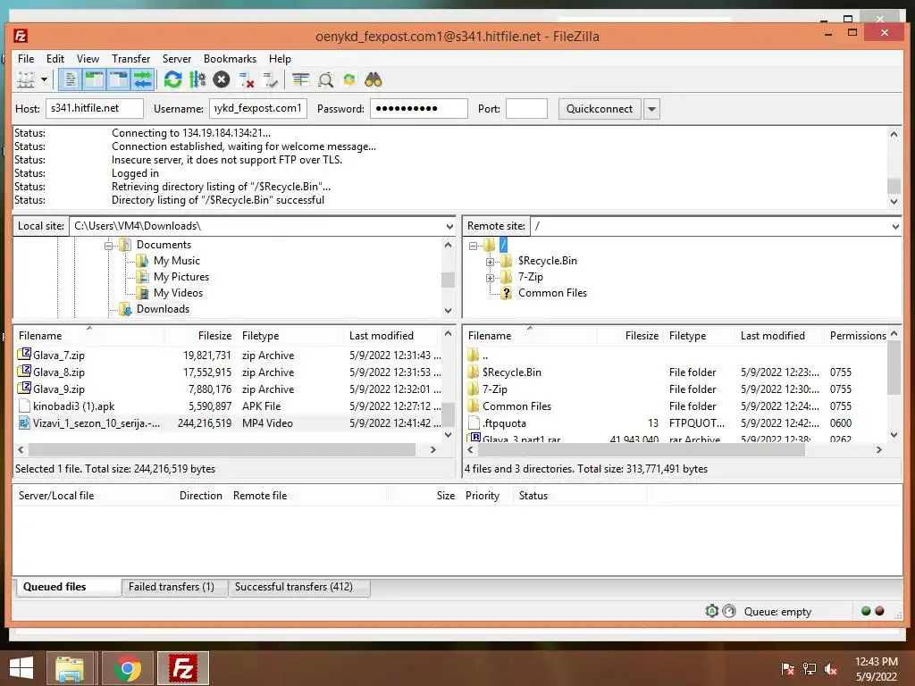The height and width of the screenshot is (686, 915).
Task: Open the Site Manager icon
Action: point(25,79)
